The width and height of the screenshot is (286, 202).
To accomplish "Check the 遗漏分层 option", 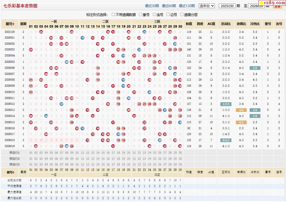I will (x=182, y=15).
